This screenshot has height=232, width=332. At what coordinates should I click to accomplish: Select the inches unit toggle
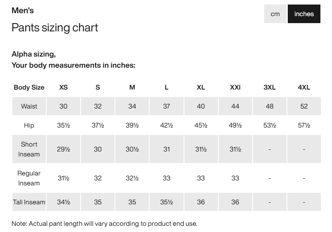(304, 14)
